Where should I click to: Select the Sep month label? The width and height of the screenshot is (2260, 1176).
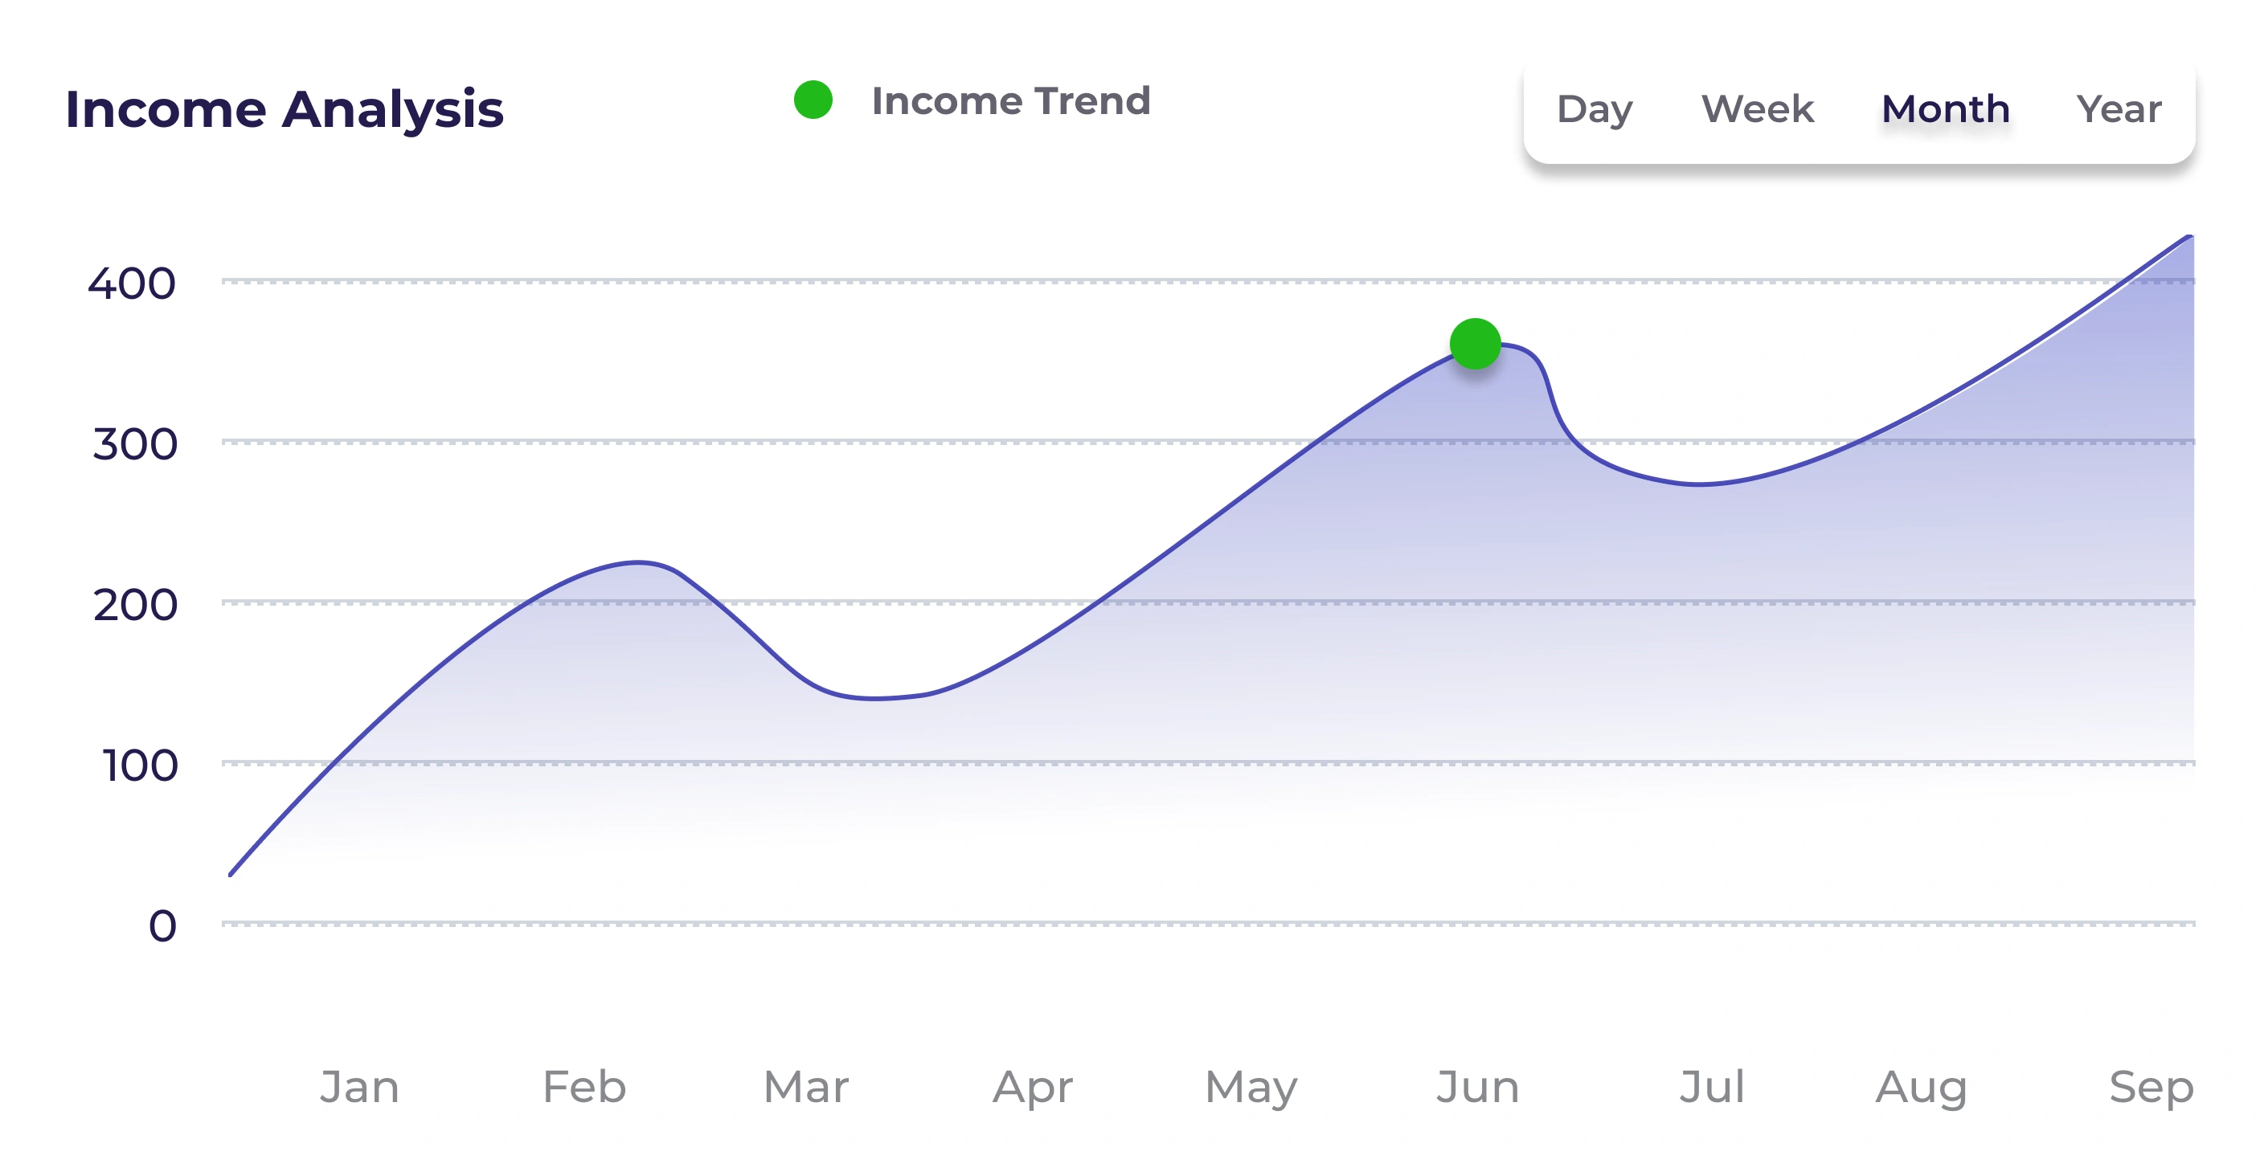(x=2152, y=1088)
